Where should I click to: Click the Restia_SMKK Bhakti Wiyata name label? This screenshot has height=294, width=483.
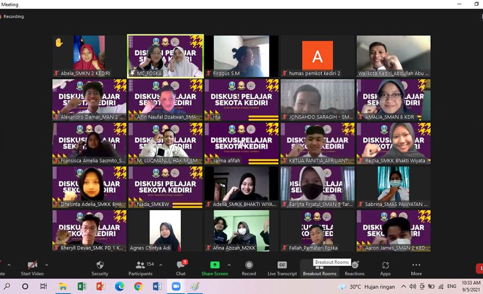click(395, 160)
